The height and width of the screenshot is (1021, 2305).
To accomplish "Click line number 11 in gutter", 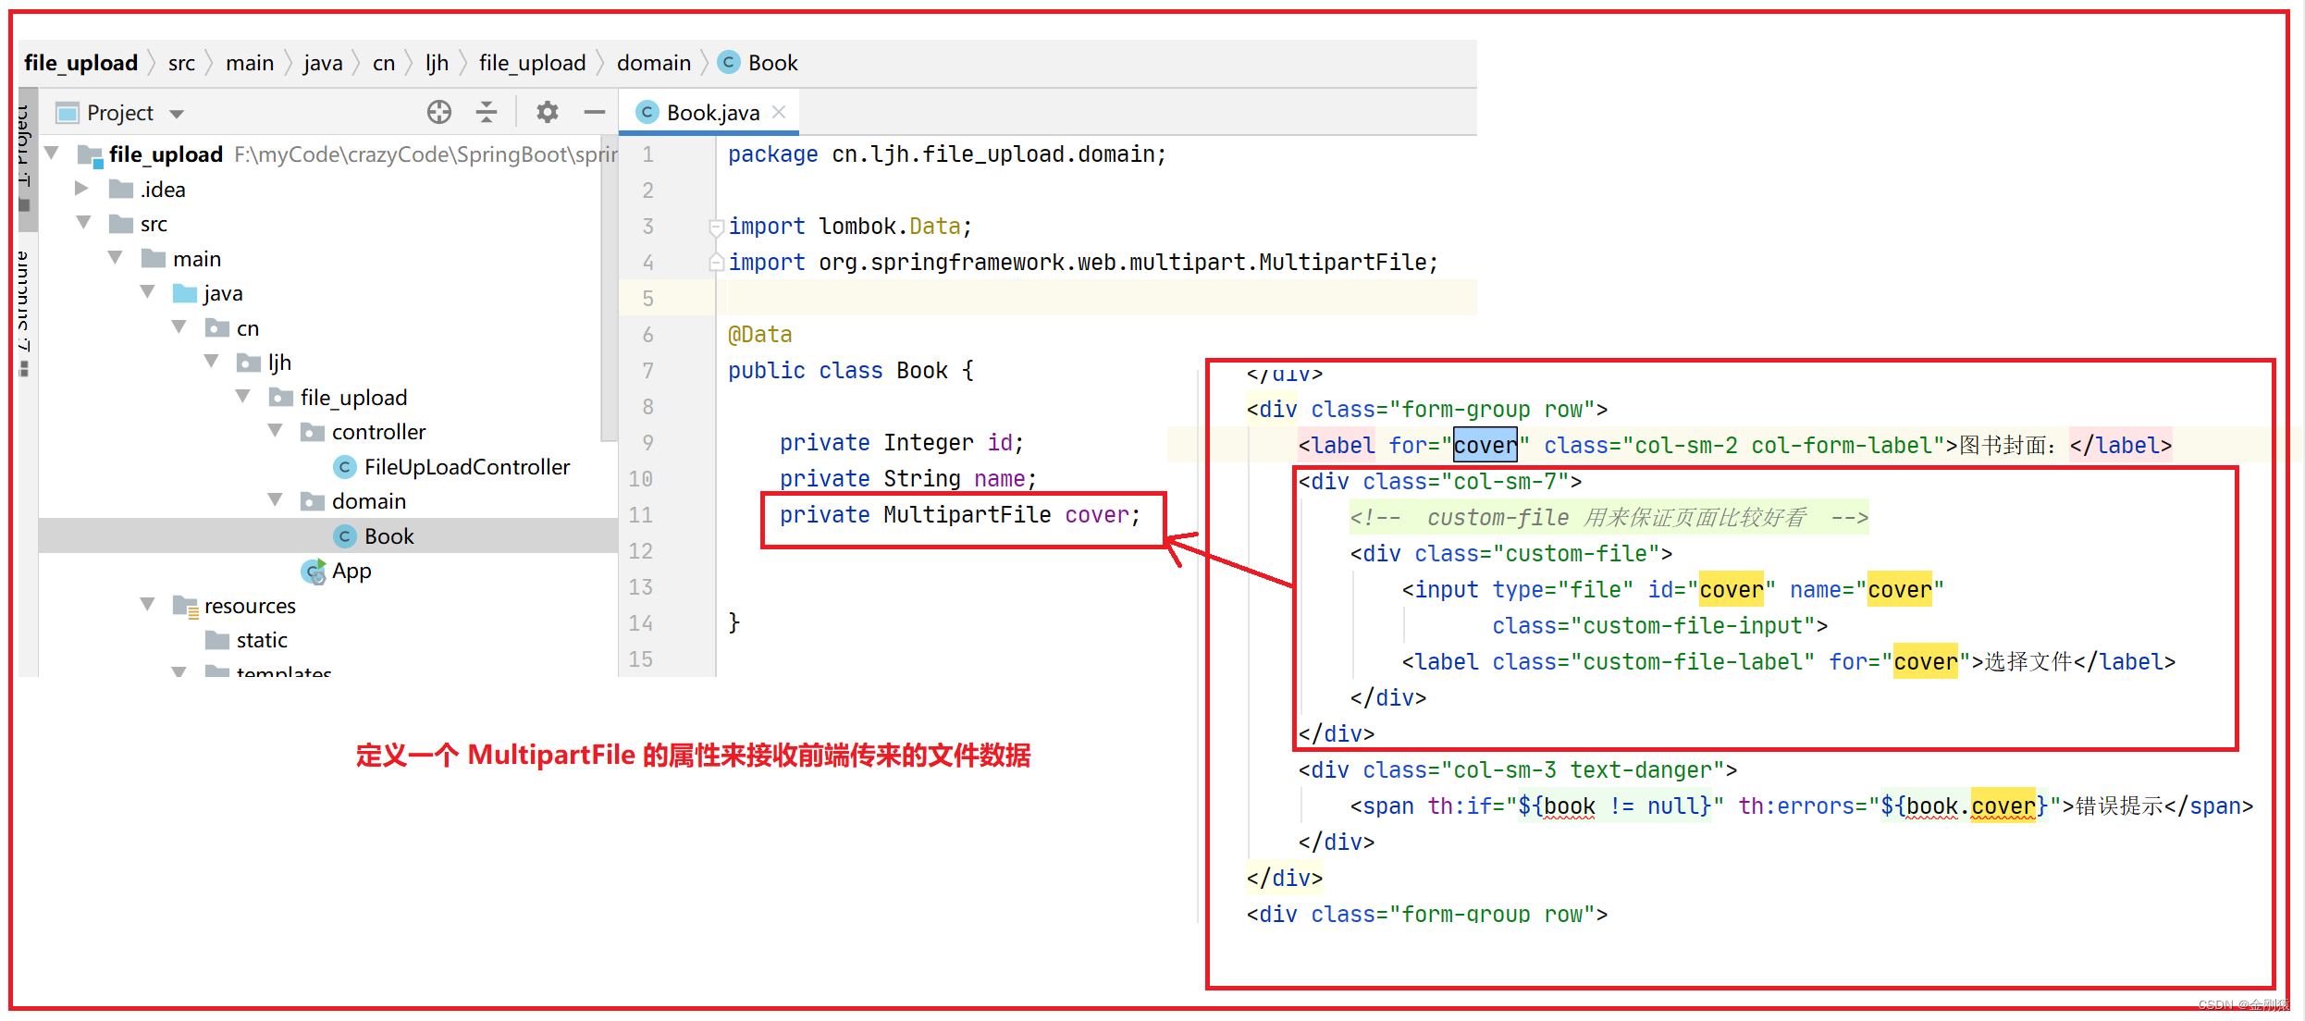I will [640, 515].
